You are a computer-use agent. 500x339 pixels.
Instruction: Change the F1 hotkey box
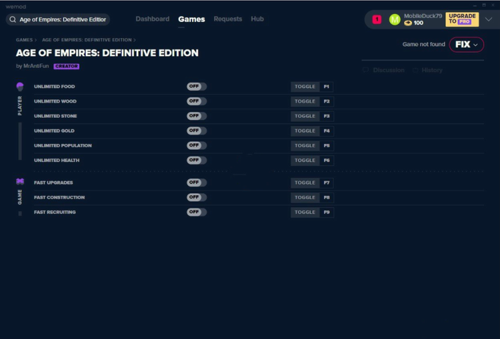[327, 87]
